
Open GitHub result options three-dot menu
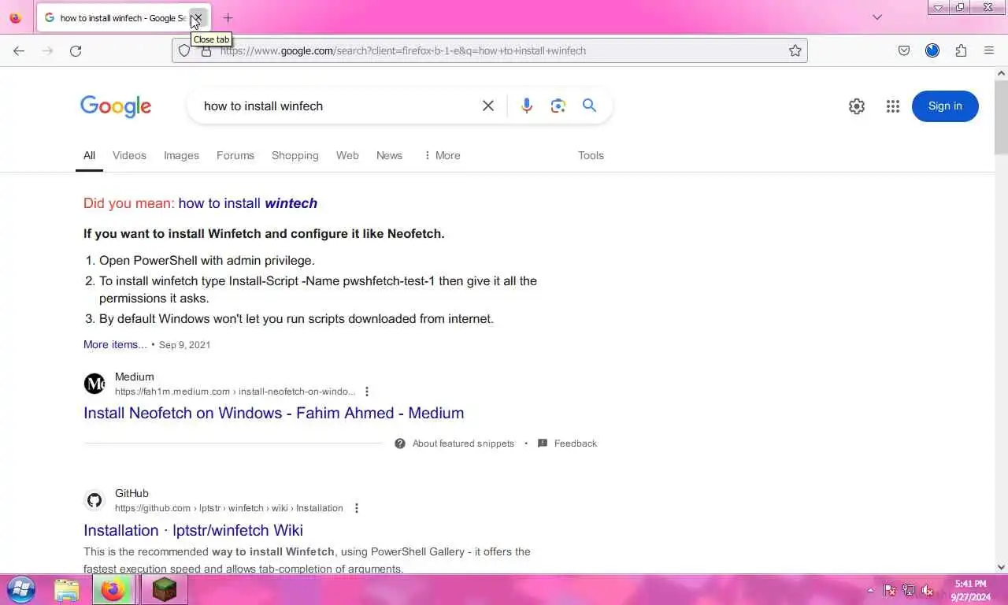click(356, 508)
